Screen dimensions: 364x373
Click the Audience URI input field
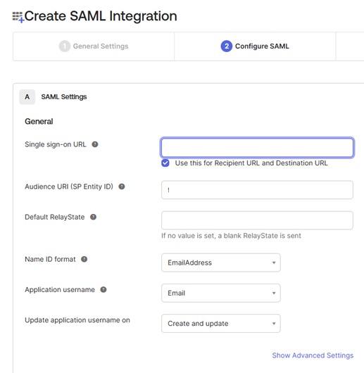point(257,190)
